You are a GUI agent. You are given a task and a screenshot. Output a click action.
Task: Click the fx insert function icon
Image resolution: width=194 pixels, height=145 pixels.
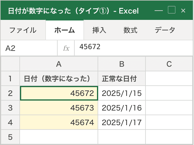66,48
